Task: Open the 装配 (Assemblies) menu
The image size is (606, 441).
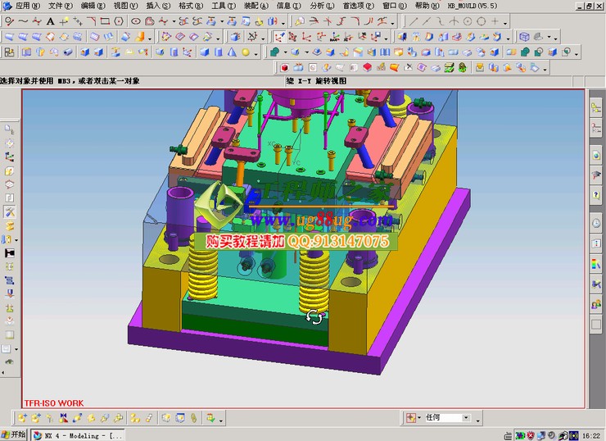Action: coord(256,5)
